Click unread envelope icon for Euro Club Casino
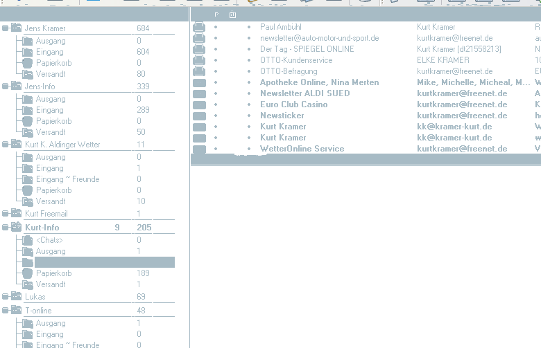 click(x=199, y=104)
